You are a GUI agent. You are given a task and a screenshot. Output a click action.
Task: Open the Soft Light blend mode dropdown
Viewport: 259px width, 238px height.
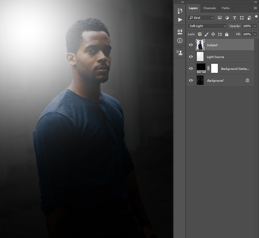coord(207,26)
